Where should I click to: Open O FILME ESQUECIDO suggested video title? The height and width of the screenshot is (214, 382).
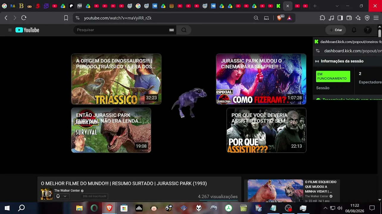pyautogui.click(x=321, y=187)
